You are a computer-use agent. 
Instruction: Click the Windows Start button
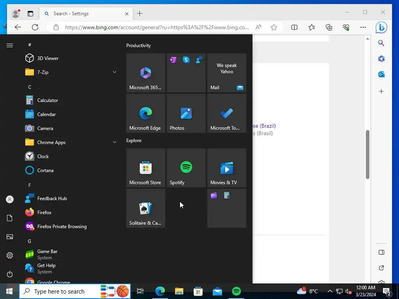point(9,291)
